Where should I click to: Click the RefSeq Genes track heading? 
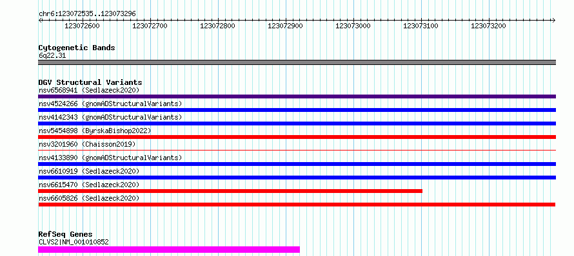tap(65, 235)
